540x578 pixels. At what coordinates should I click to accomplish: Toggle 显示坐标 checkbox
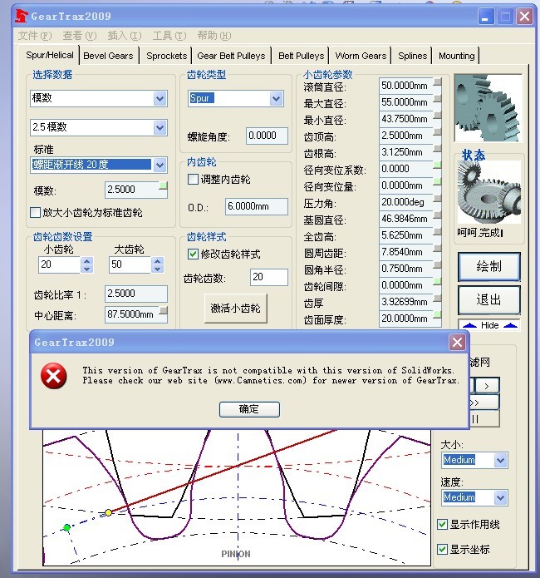[443, 549]
